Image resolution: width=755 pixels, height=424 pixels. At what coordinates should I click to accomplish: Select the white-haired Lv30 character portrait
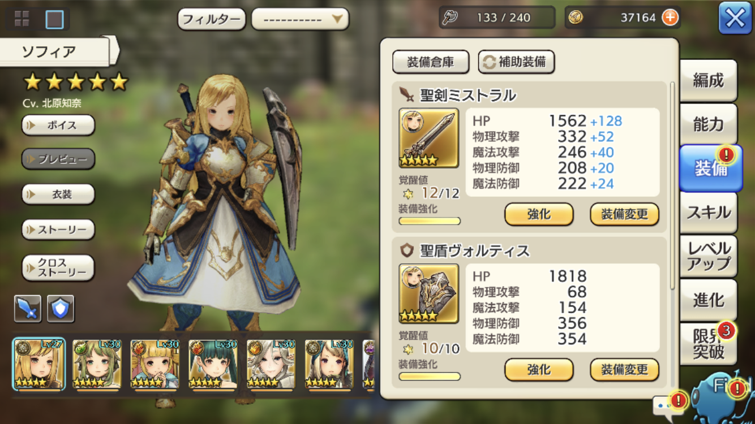pos(271,365)
